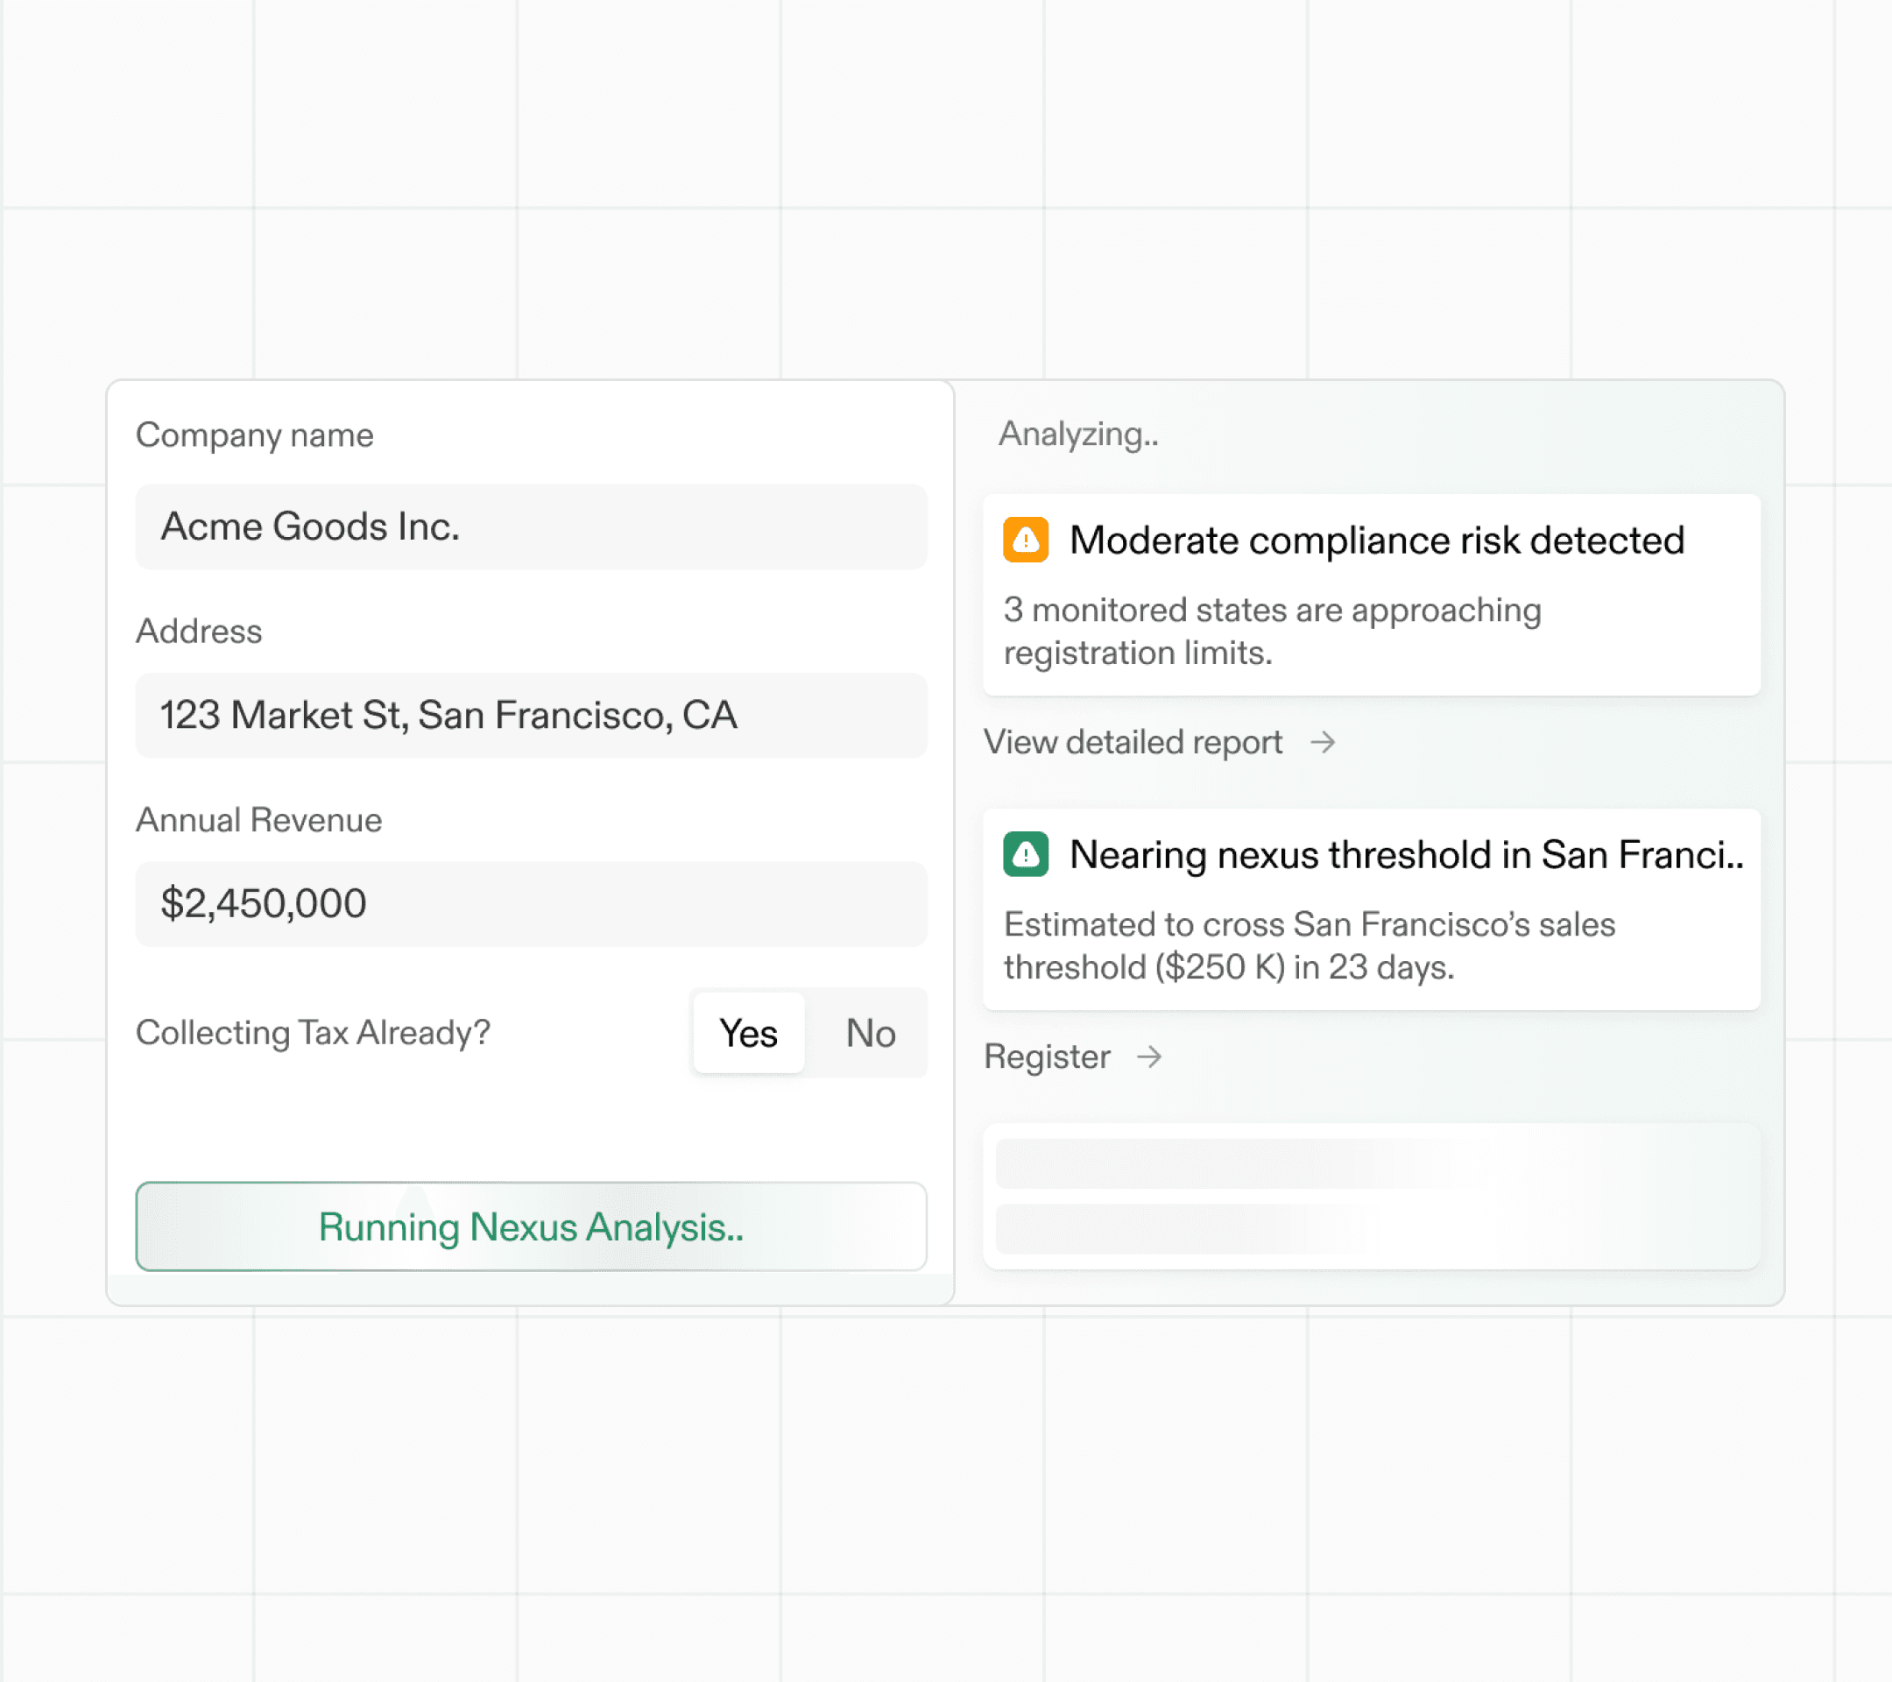Viewport: 1892px width, 1682px height.
Task: Click the loading placeholder result card
Action: tap(1371, 1195)
